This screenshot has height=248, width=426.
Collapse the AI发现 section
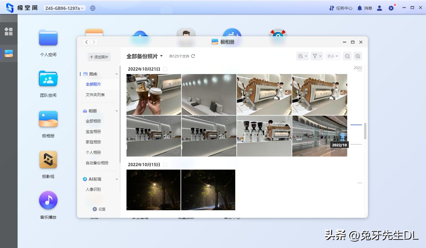[117, 179]
